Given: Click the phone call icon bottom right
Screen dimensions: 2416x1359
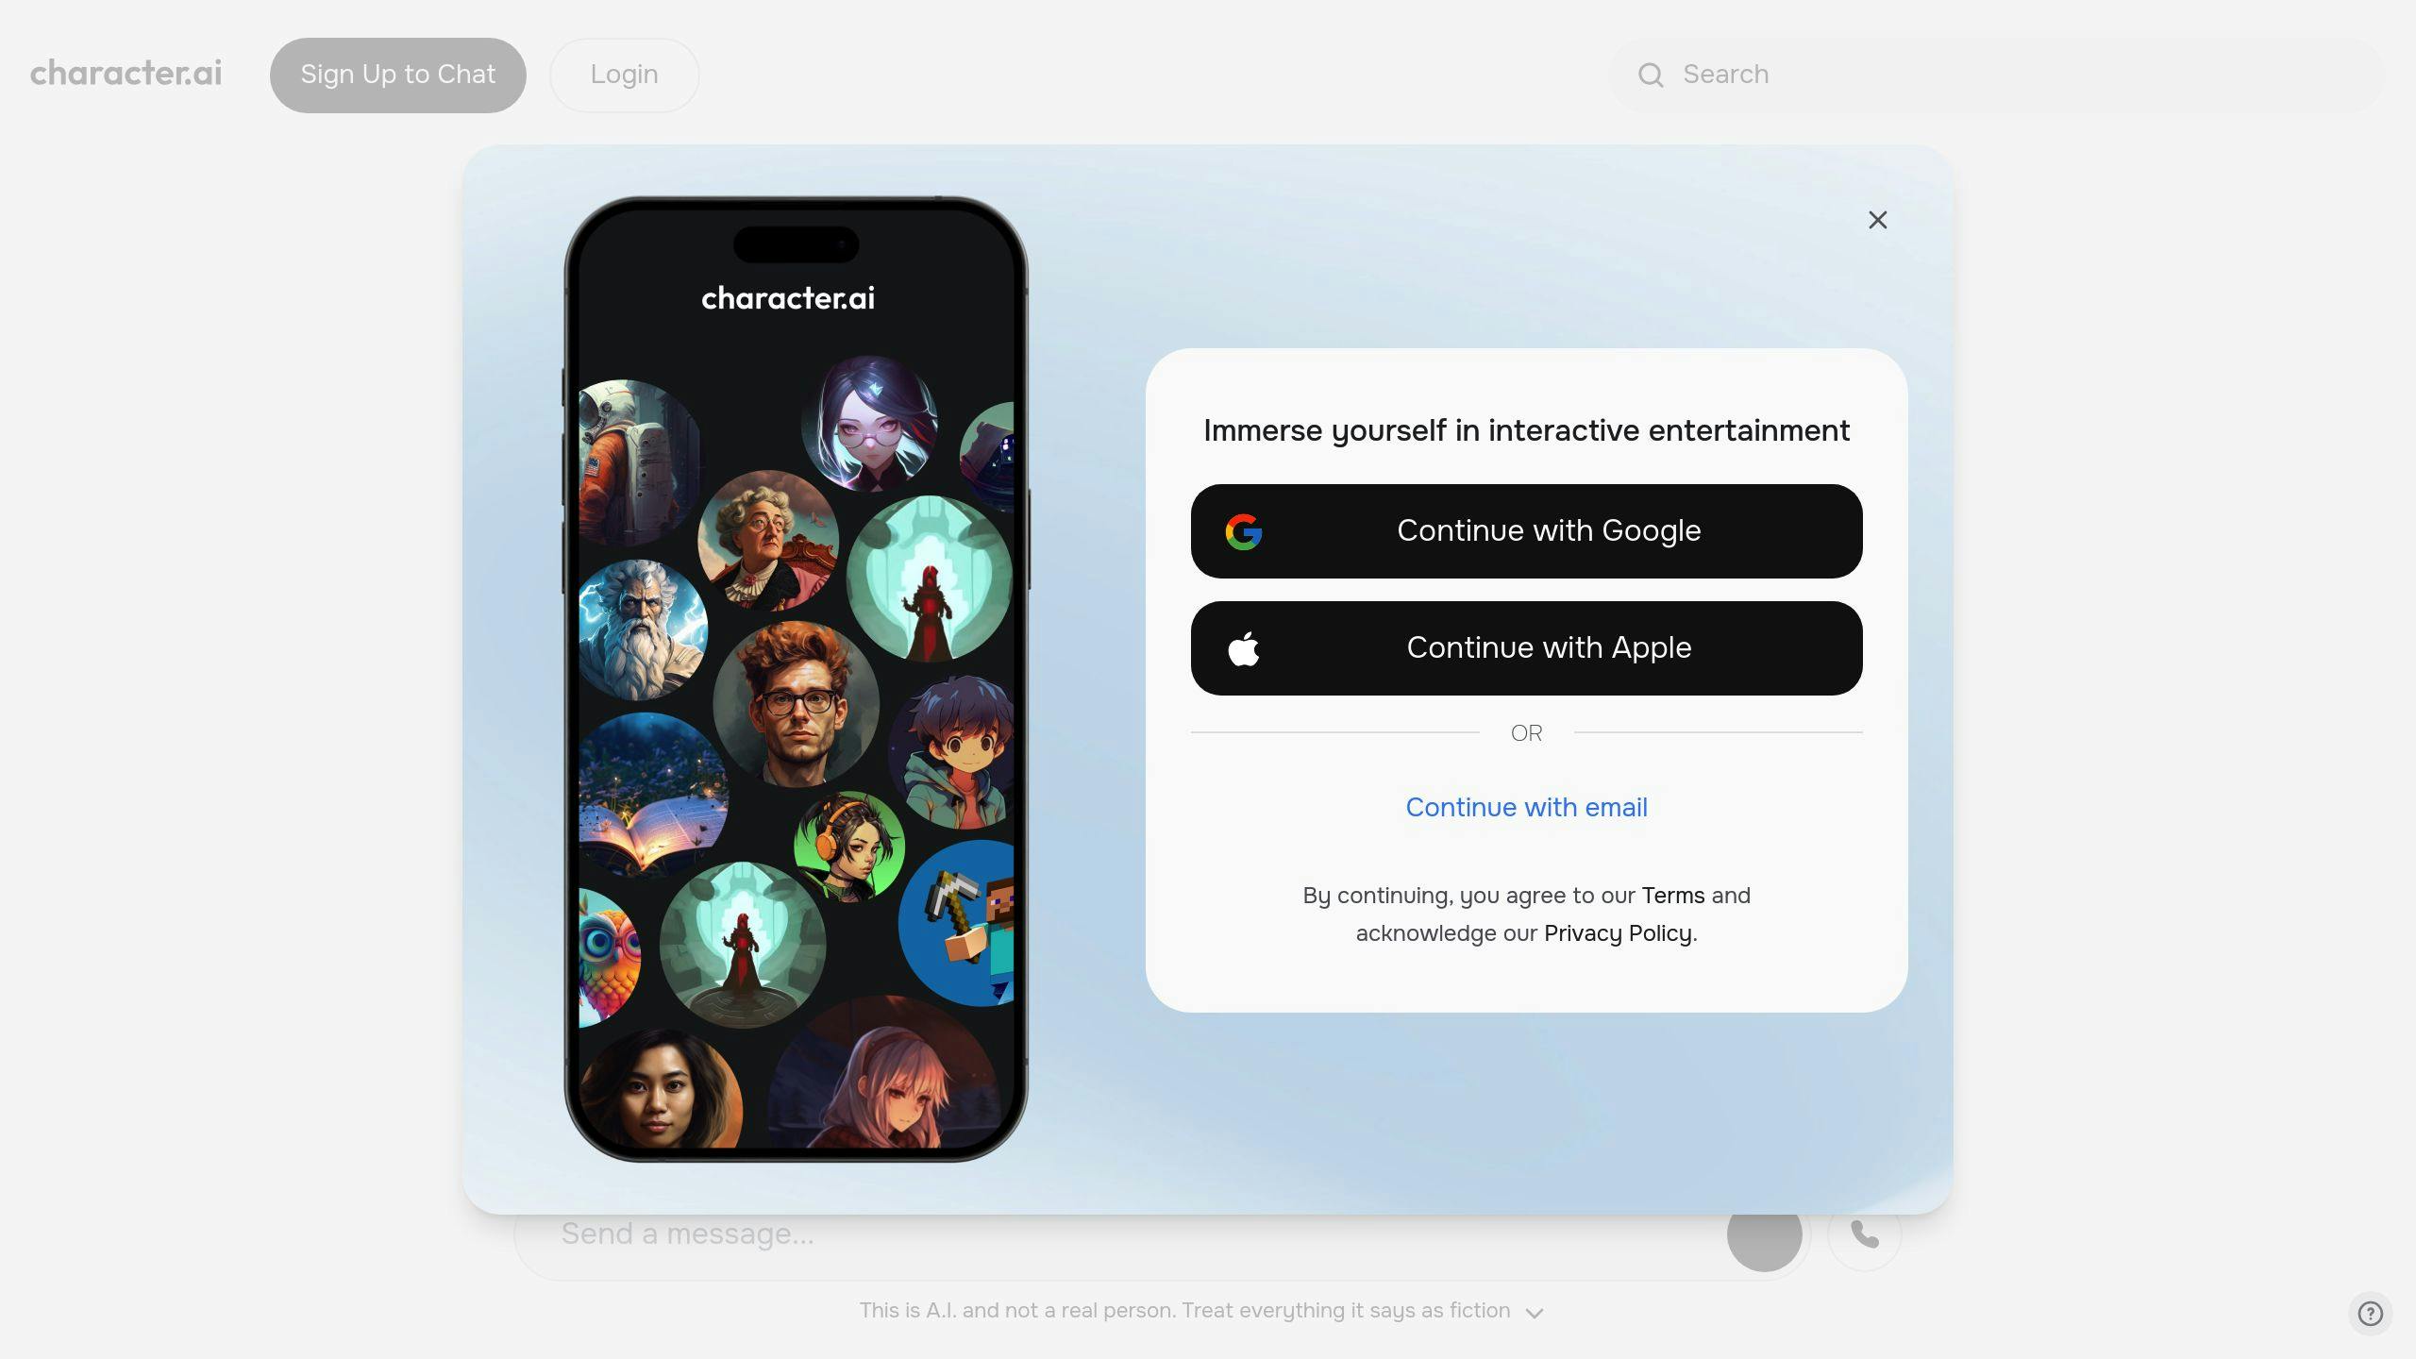Looking at the screenshot, I should pos(1865,1234).
